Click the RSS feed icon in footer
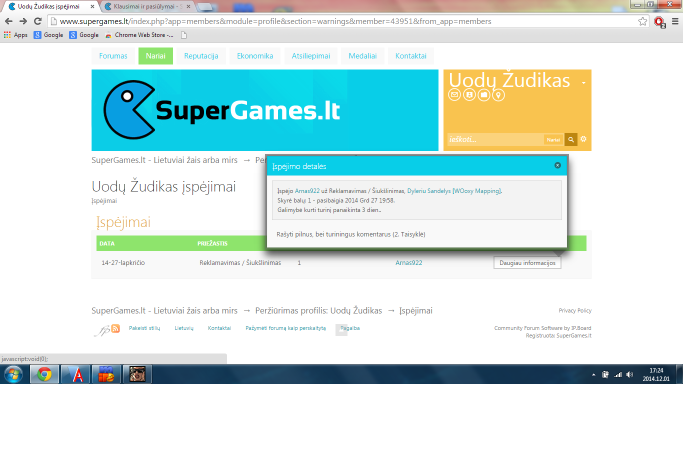This screenshot has height=453, width=683. pyautogui.click(x=115, y=328)
